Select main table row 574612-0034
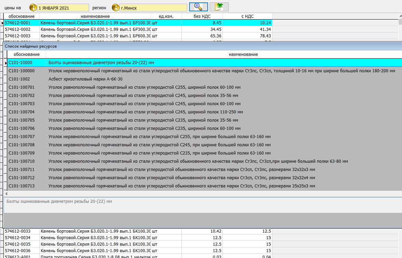 pyautogui.click(x=138, y=238)
